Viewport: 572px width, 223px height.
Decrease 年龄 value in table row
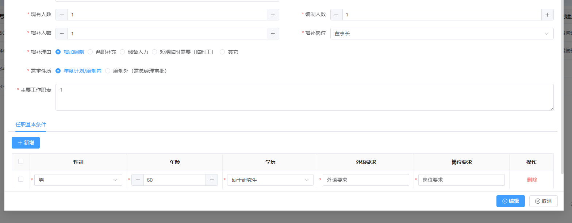[x=138, y=180]
